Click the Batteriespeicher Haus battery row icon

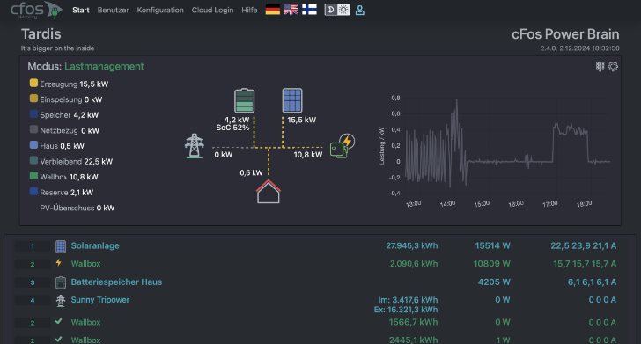coord(61,282)
